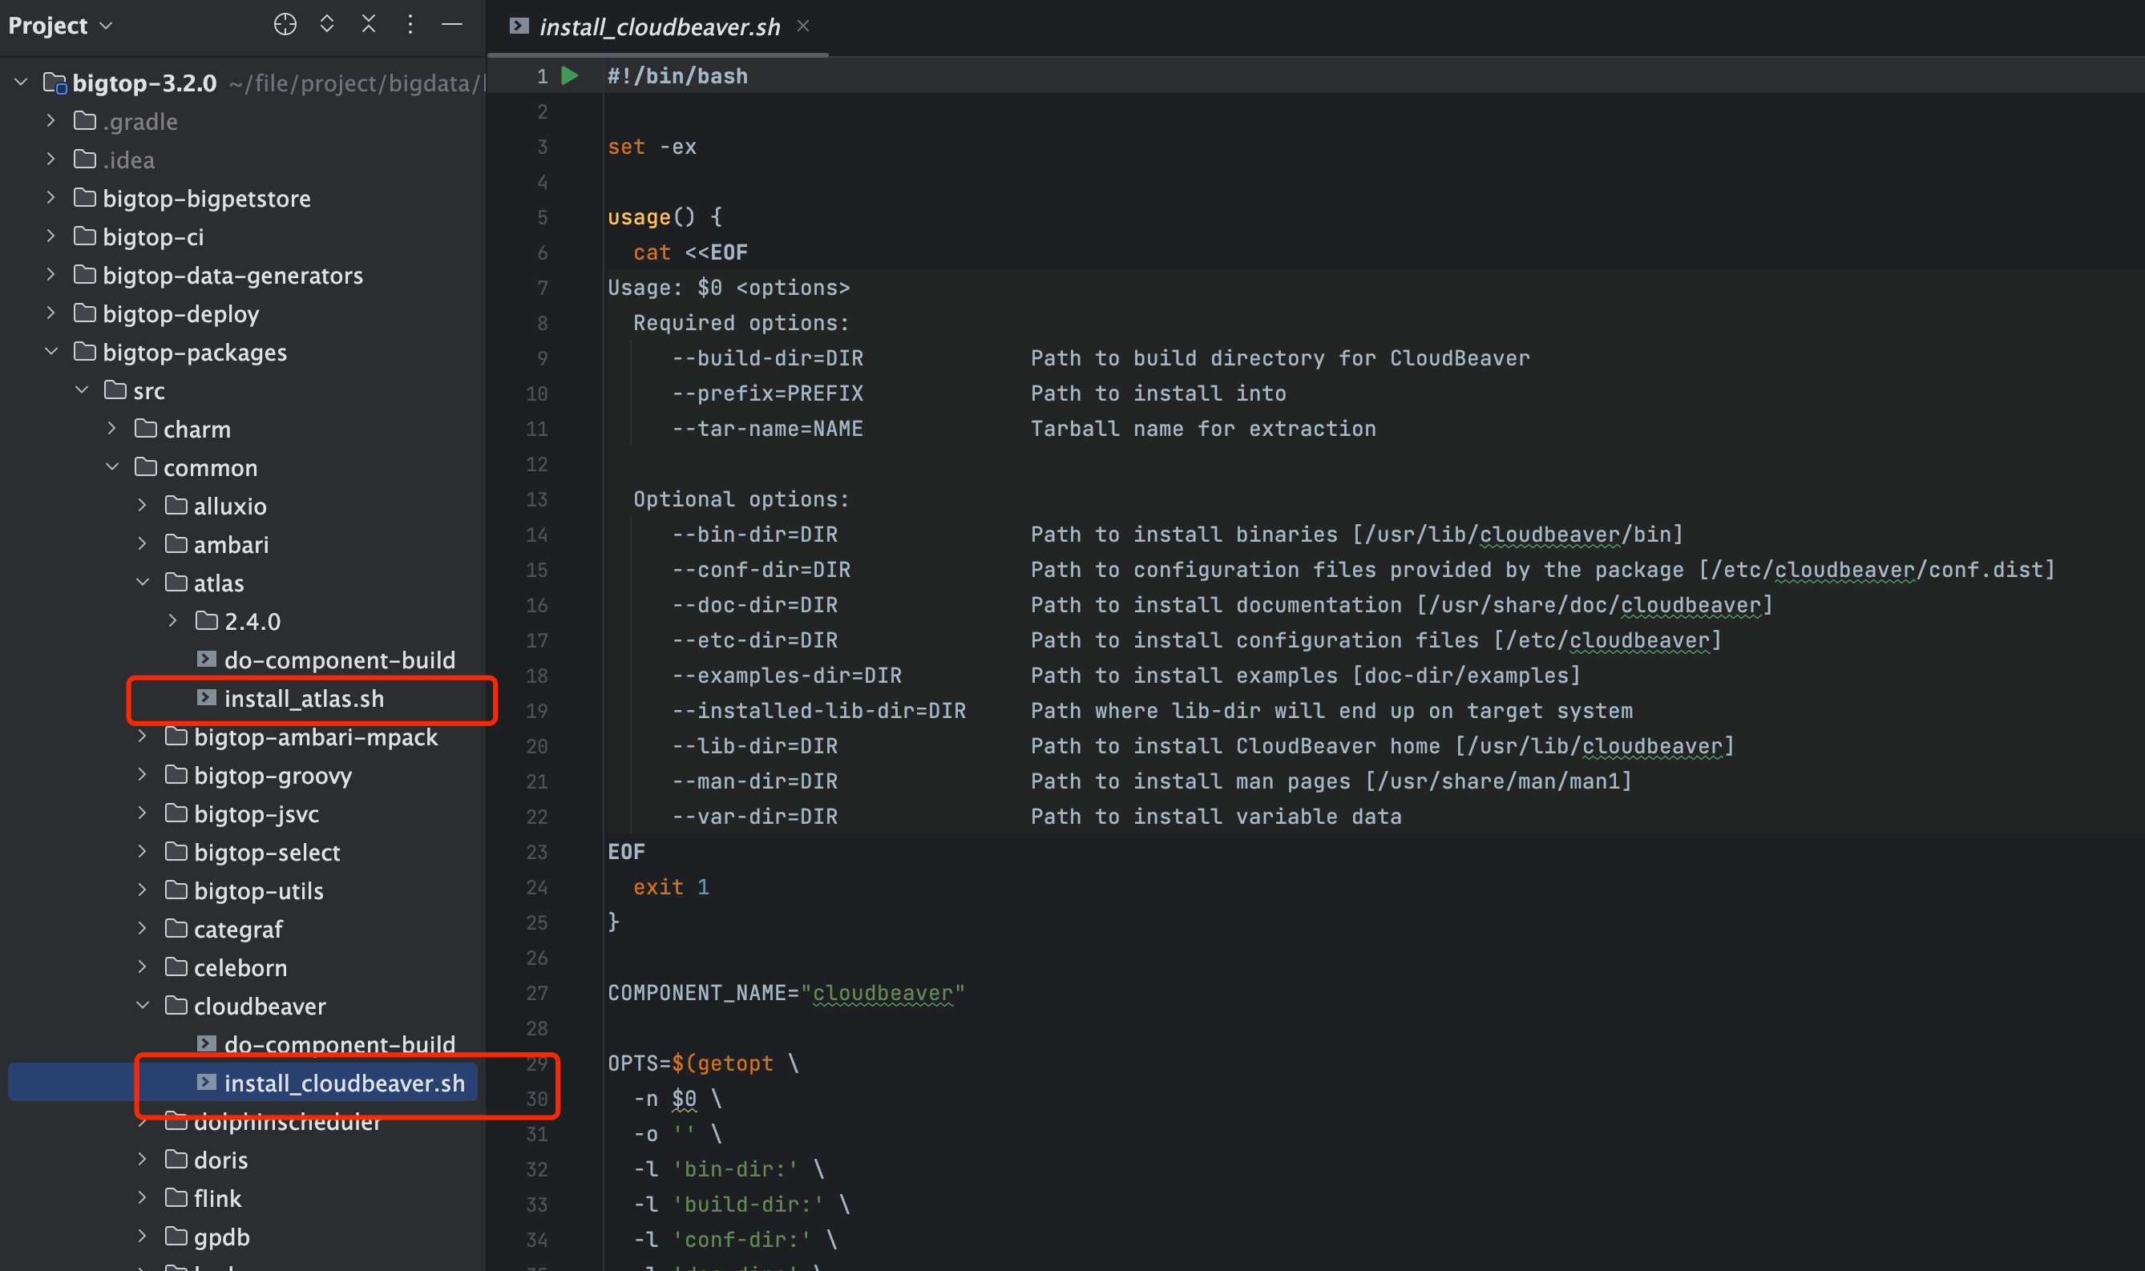The width and height of the screenshot is (2145, 1271).
Task: Click the Select Opened File crosshair icon
Action: click(x=285, y=25)
